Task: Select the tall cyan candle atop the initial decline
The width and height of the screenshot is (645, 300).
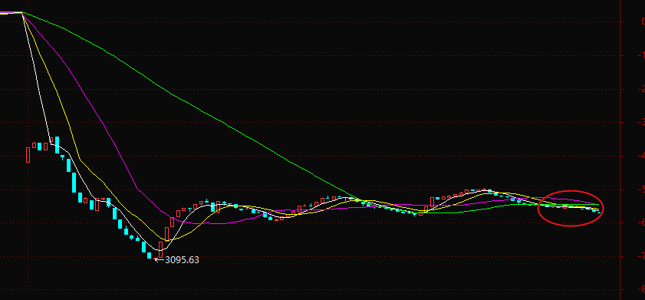Action: (58, 145)
